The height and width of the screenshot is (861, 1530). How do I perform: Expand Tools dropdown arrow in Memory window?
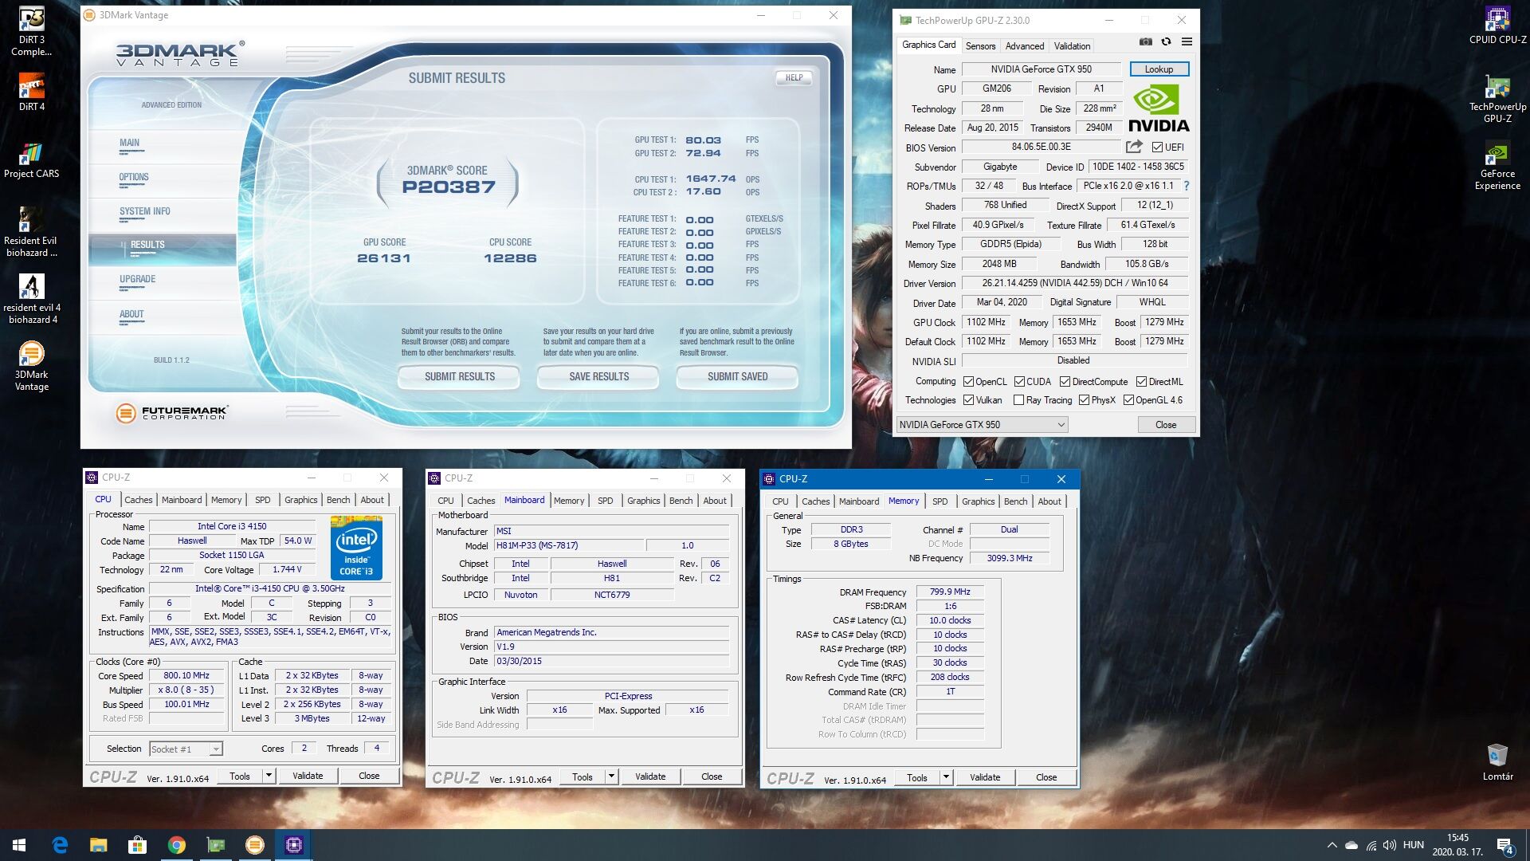click(946, 777)
